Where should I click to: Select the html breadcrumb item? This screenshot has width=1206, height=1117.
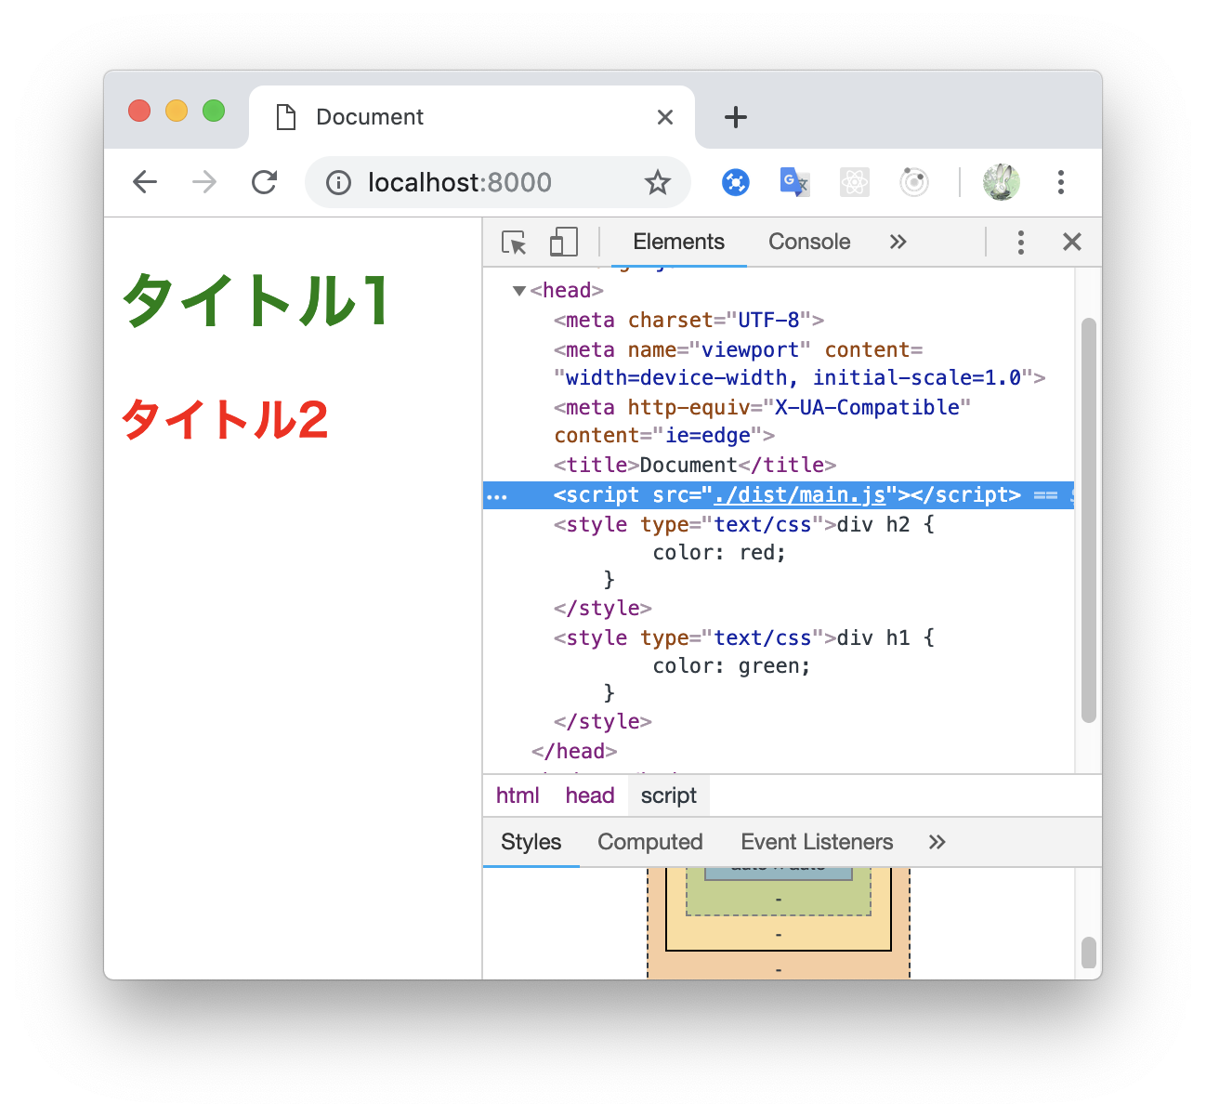(518, 795)
